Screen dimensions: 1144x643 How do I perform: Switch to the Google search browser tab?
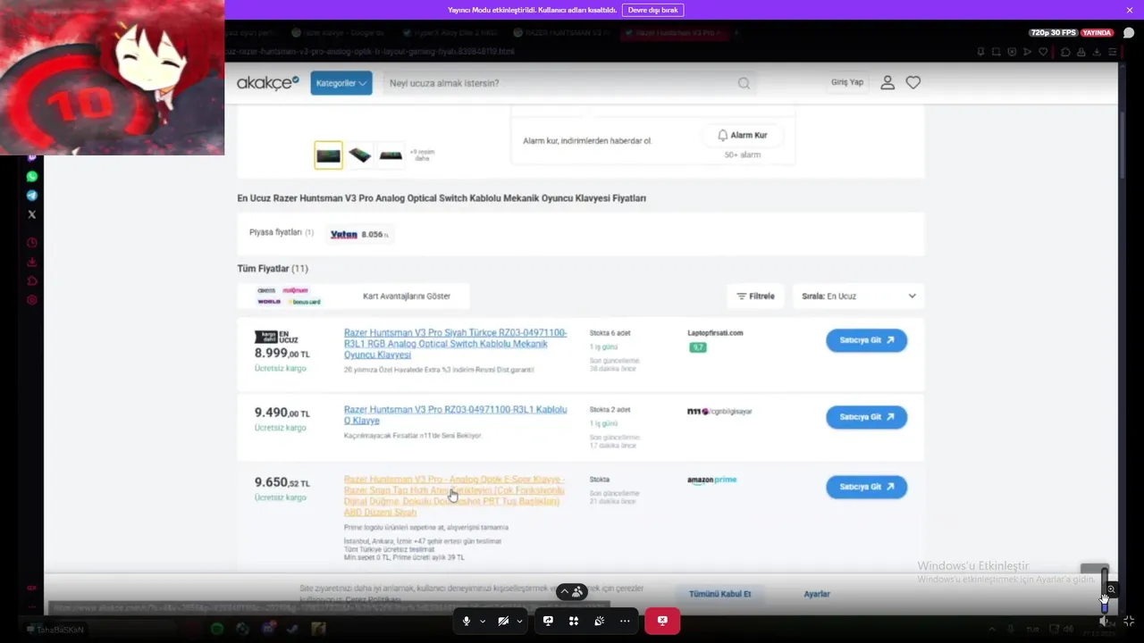pyautogui.click(x=340, y=33)
